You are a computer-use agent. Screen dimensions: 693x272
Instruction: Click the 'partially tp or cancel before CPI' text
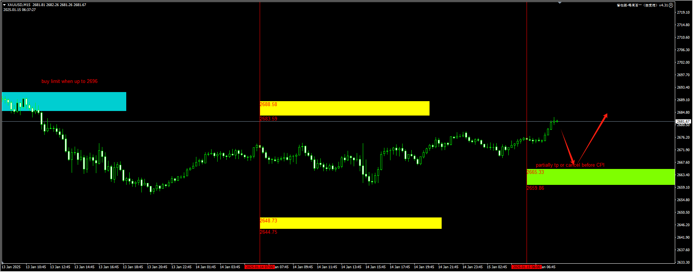[x=570, y=165]
